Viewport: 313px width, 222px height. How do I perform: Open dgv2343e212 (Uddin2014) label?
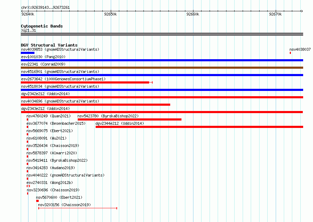click(x=45, y=109)
